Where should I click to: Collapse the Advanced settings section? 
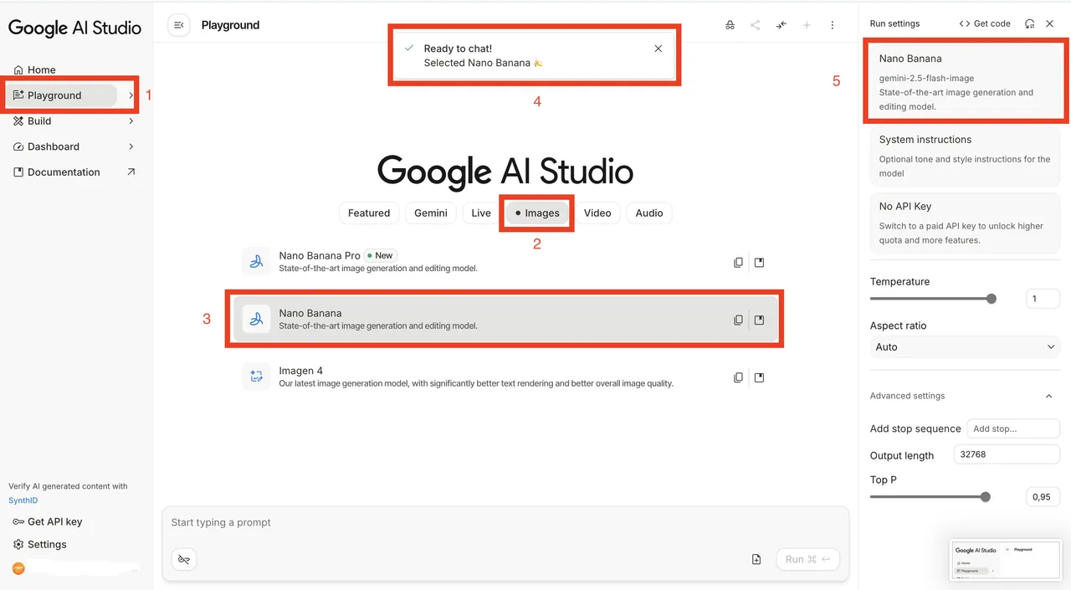click(1049, 396)
